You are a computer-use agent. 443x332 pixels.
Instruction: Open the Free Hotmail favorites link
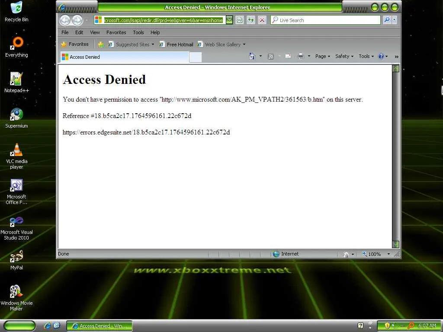pos(177,45)
